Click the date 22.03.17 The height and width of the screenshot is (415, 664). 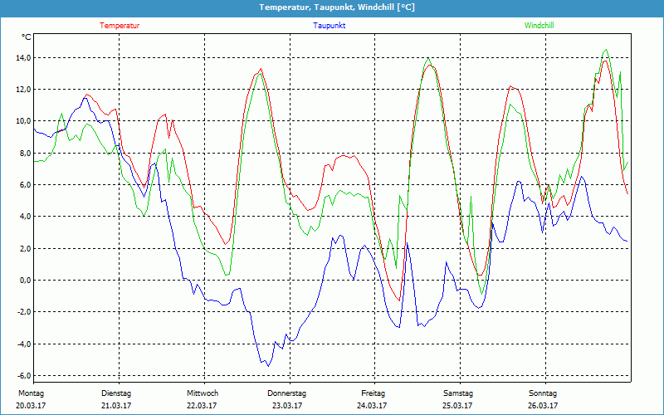(202, 406)
